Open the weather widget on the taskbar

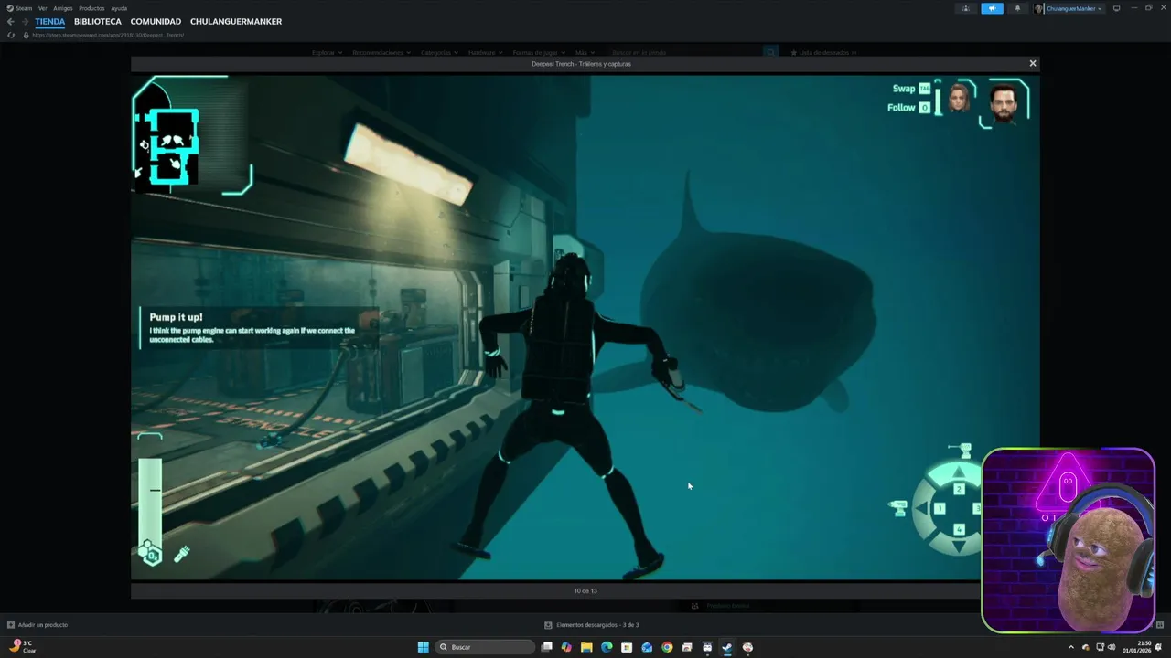pos(23,647)
